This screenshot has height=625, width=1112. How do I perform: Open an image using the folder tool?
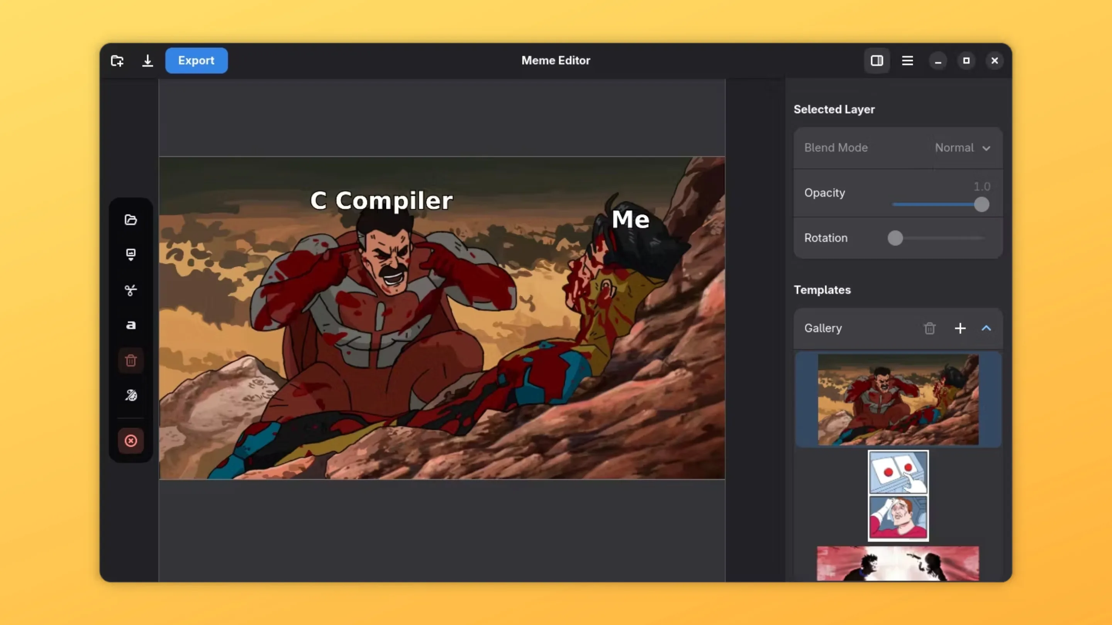[x=131, y=220]
